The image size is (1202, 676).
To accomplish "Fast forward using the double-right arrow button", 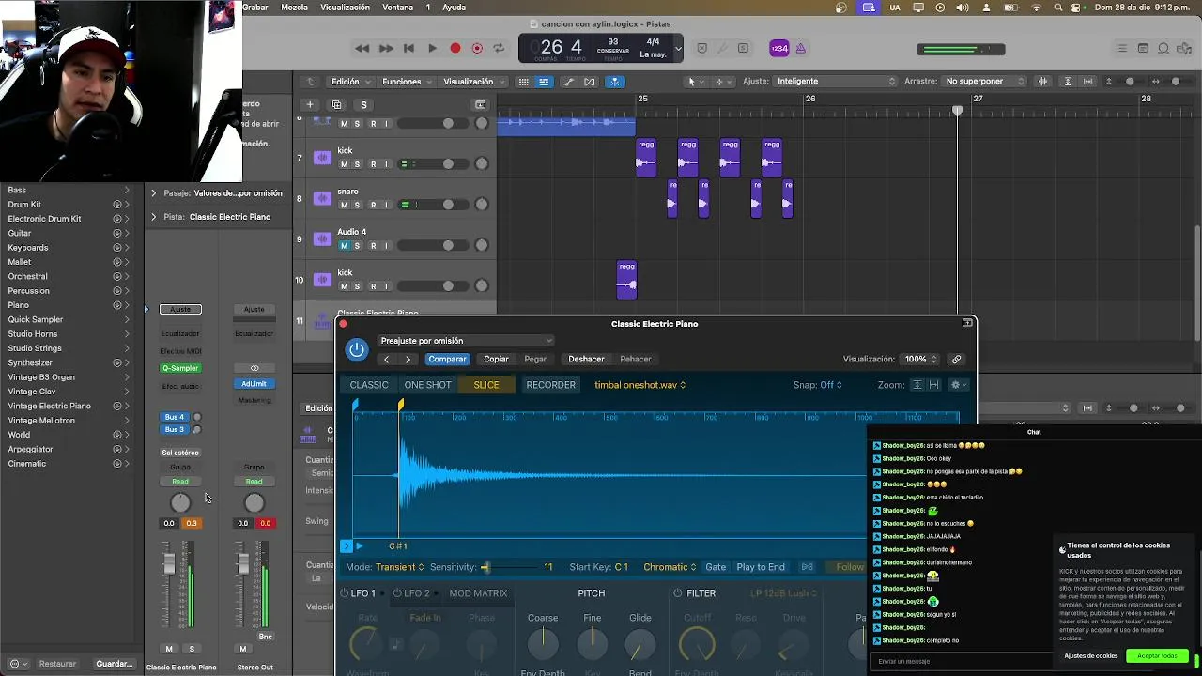I will [x=386, y=48].
